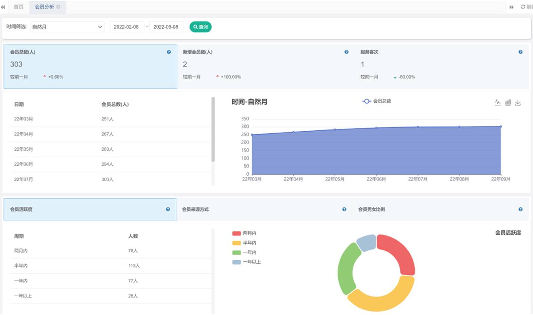This screenshot has width=533, height=315.
Task: Download the chart as image icon
Action: (518, 103)
